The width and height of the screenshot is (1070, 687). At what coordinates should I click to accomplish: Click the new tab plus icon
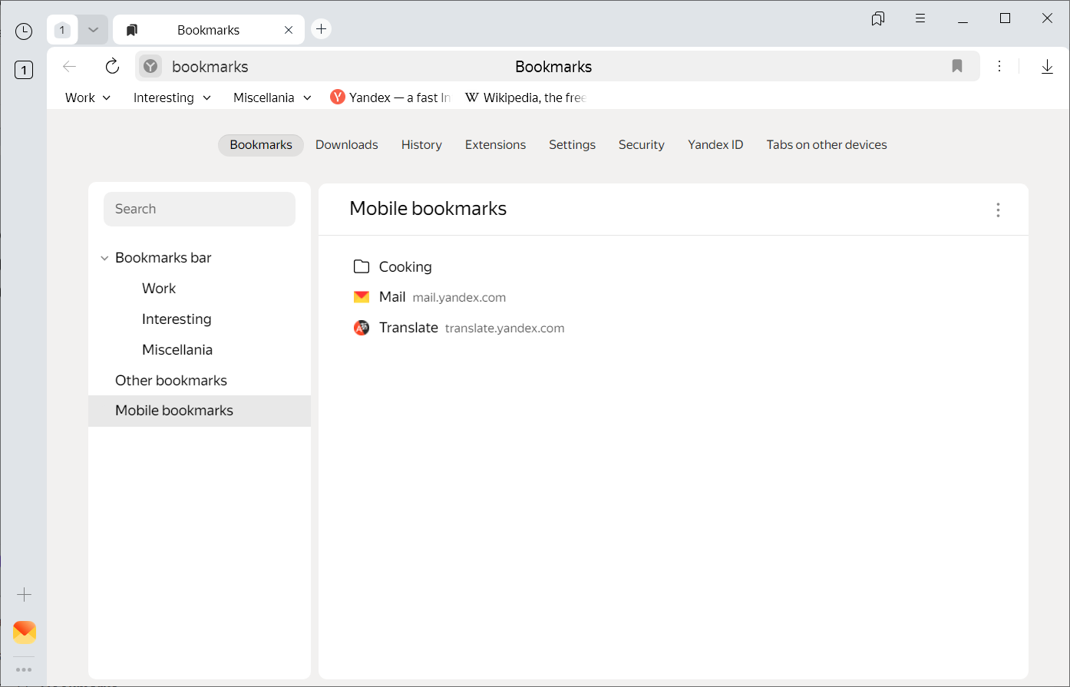[x=322, y=29]
